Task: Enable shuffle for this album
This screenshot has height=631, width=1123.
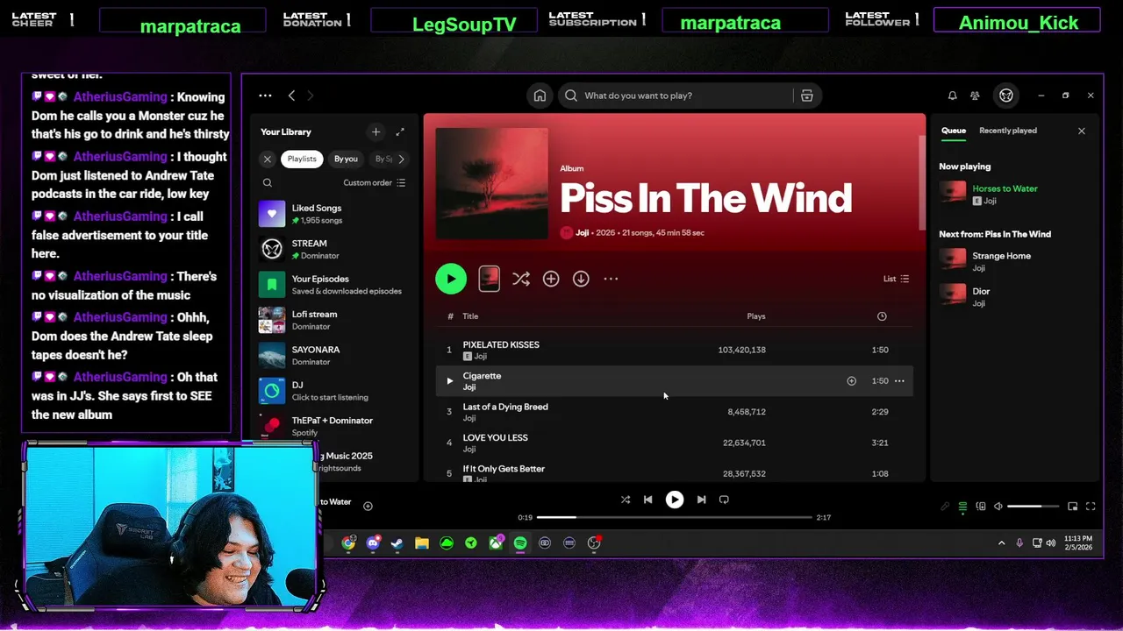Action: tap(521, 279)
